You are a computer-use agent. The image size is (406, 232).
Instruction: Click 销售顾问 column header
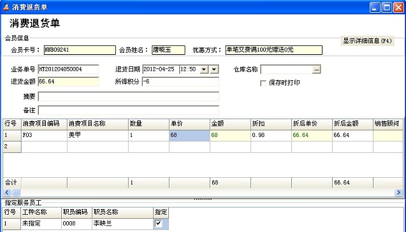tap(388, 124)
